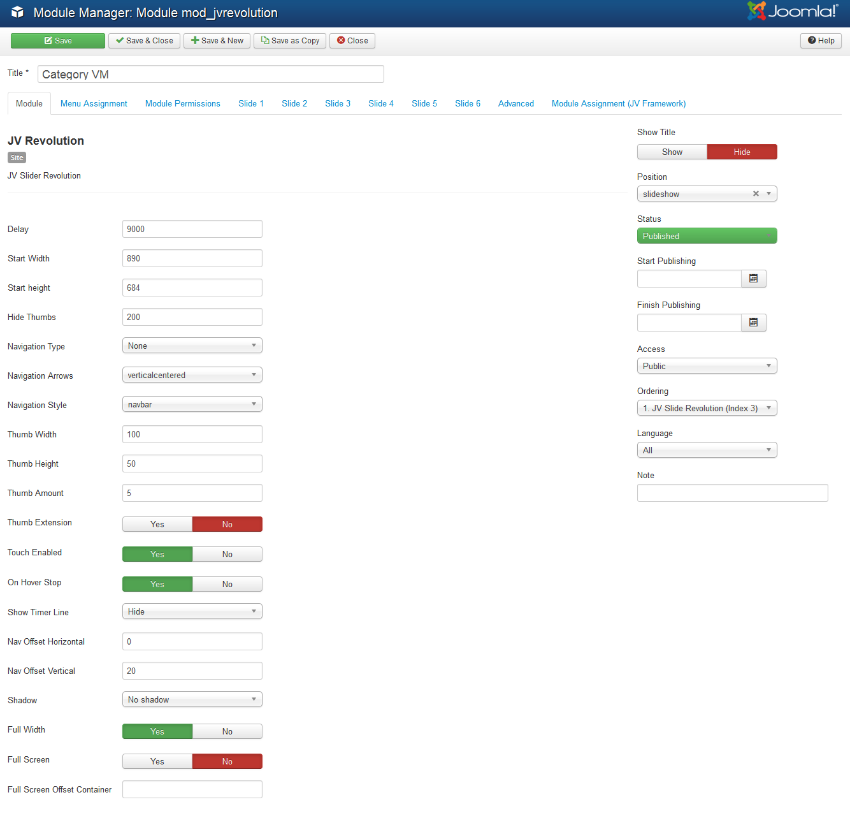Switch to the Slide 3 tab
850x818 pixels.
pos(338,103)
